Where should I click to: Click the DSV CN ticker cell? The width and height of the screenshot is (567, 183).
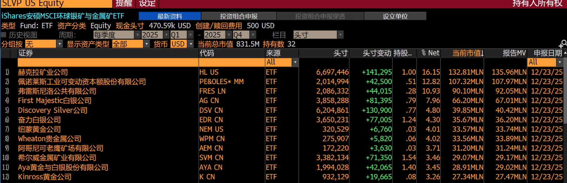(x=211, y=110)
